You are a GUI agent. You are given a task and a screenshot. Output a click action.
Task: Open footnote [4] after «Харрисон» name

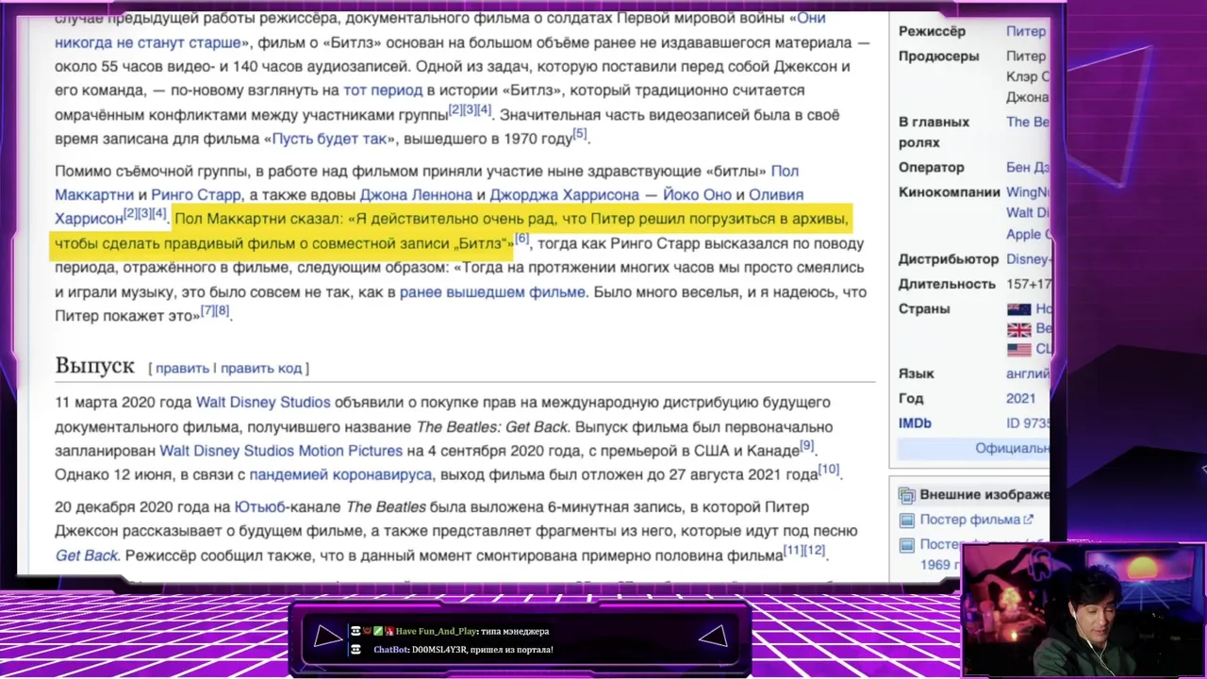pos(159,214)
